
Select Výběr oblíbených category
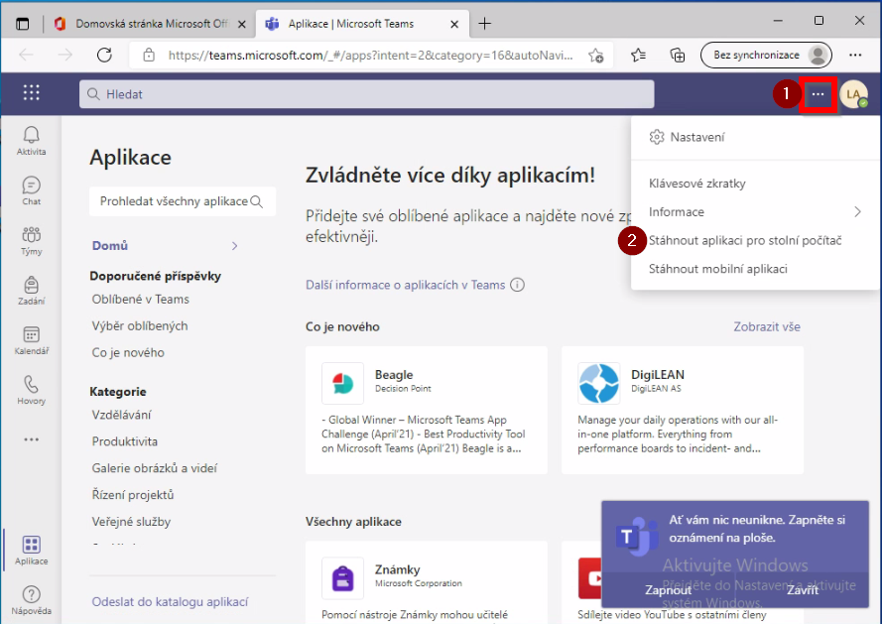(140, 325)
